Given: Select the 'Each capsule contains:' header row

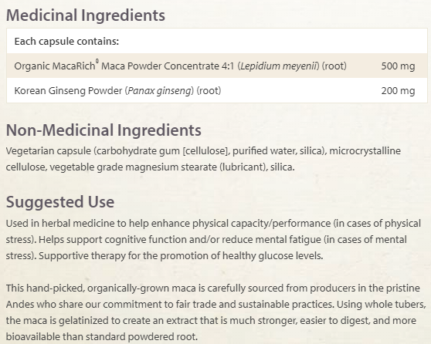Looking at the screenshot, I should [x=217, y=41].
